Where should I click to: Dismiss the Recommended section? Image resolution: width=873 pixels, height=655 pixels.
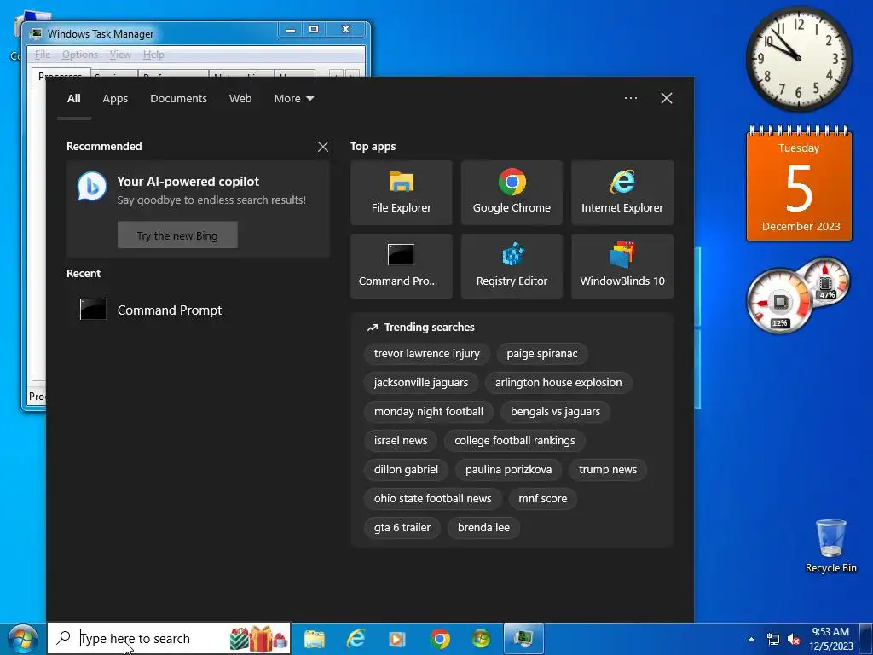[323, 147]
